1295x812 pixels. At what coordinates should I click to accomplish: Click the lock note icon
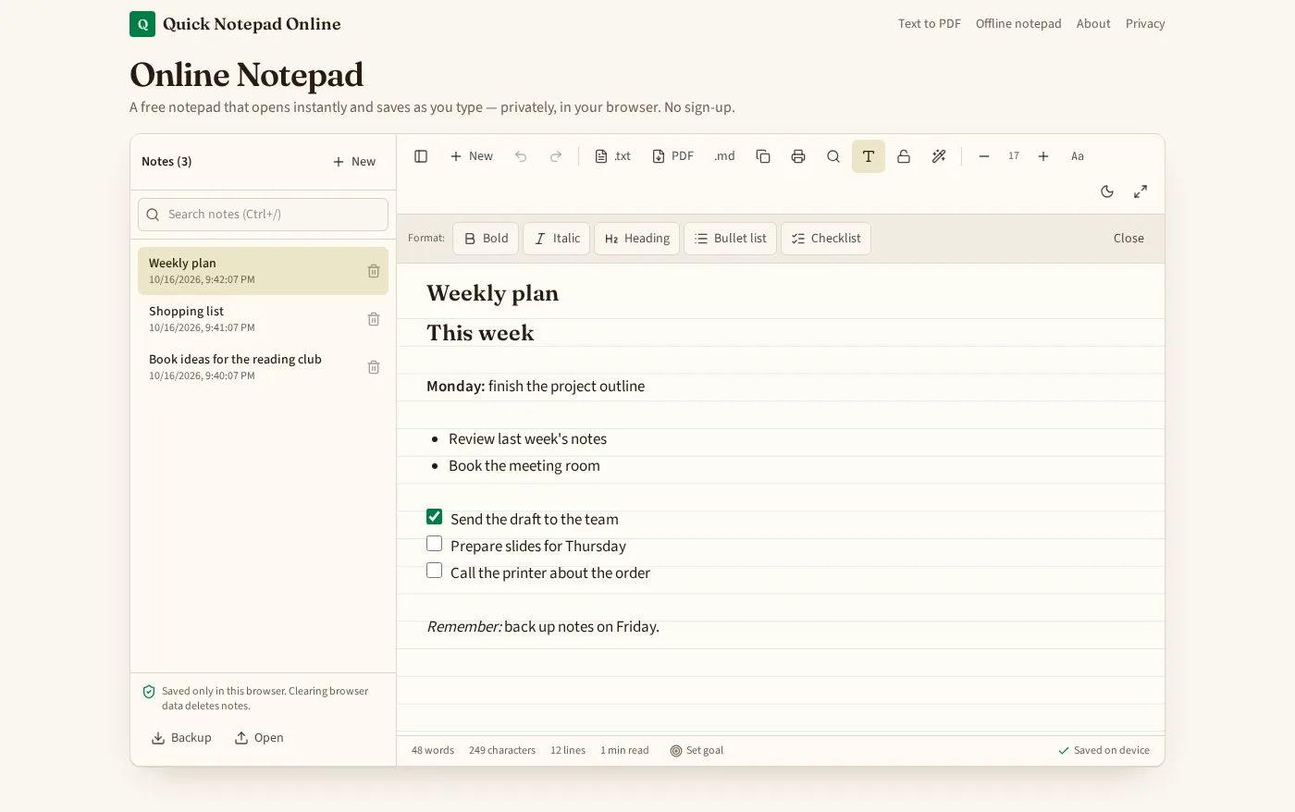pos(904,156)
